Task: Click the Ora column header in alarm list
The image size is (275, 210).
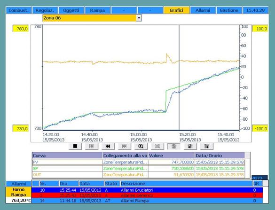Action: [69, 184]
